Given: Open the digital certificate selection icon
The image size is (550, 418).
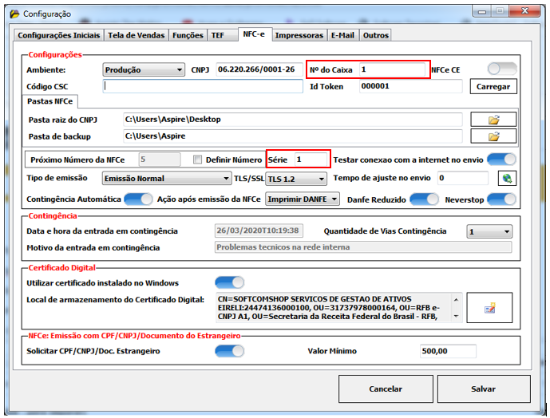Looking at the screenshot, I should (489, 307).
